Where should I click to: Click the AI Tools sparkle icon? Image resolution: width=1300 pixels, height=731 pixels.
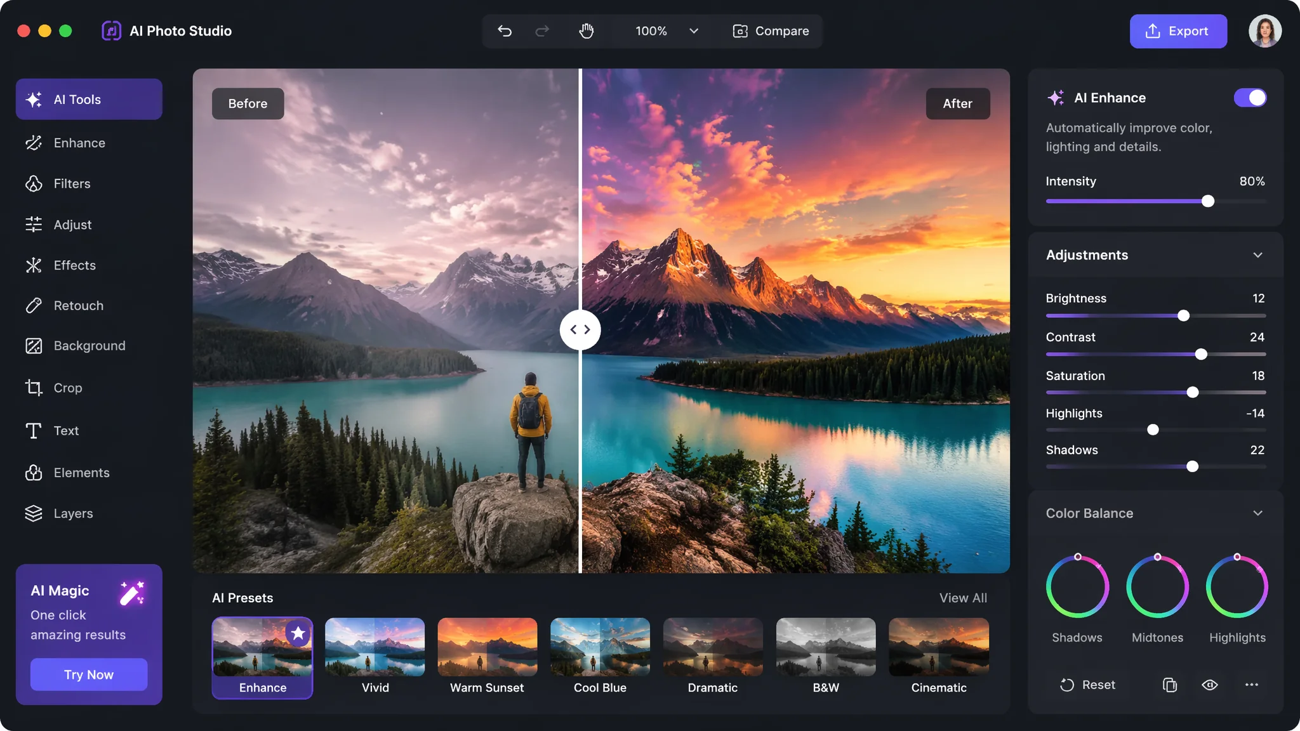(x=34, y=100)
